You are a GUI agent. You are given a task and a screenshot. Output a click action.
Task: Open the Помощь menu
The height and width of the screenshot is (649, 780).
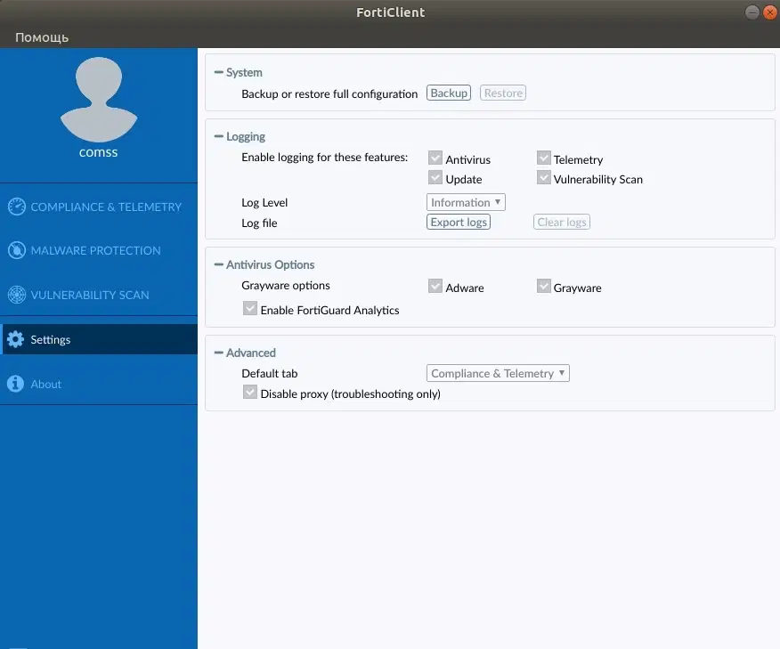(x=42, y=37)
